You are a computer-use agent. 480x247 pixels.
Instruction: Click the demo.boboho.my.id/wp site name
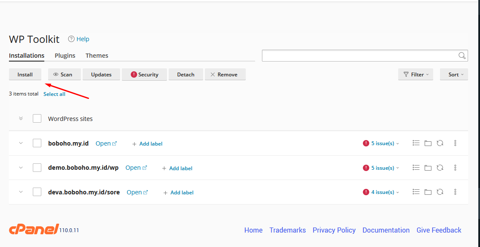(83, 168)
